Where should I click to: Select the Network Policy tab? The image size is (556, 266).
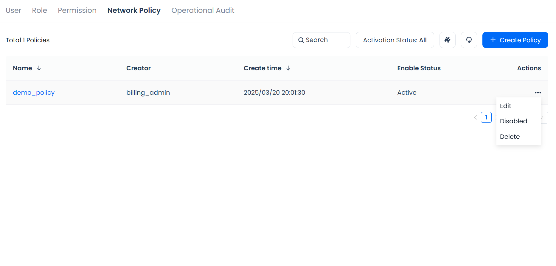[x=134, y=10]
